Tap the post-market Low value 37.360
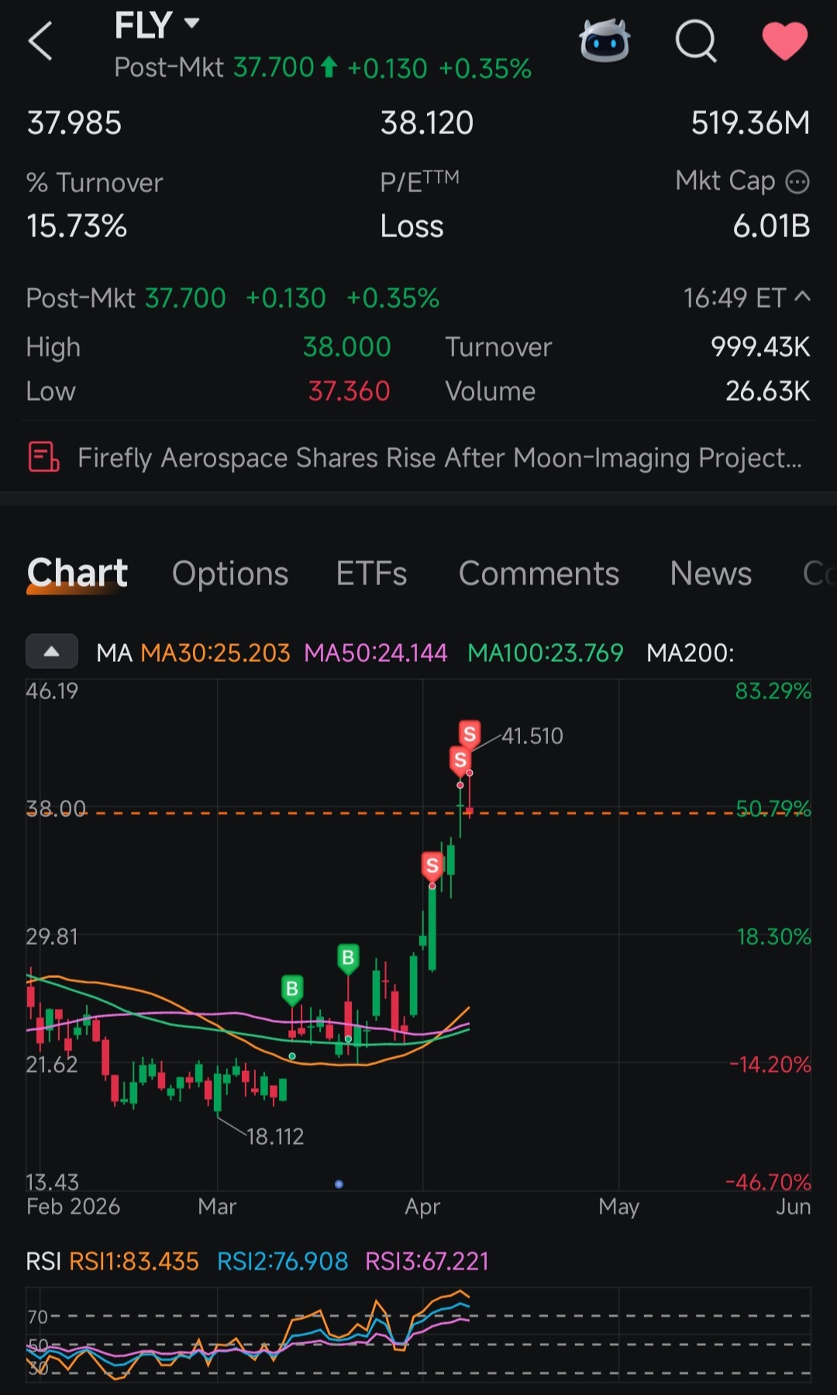The width and height of the screenshot is (837, 1395). click(x=349, y=391)
